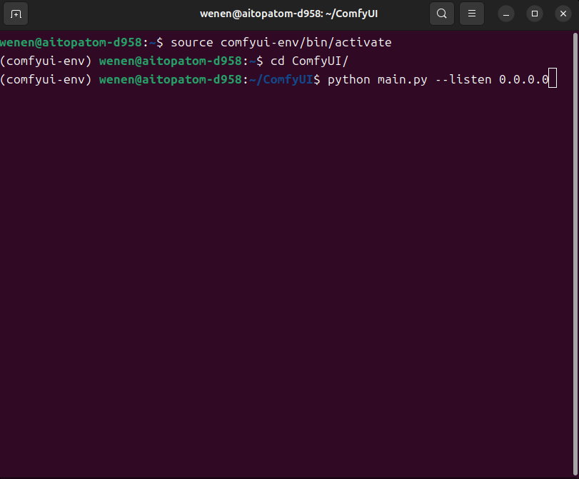The width and height of the screenshot is (579, 479).
Task: Click the '--listen' flag text
Action: click(x=463, y=79)
